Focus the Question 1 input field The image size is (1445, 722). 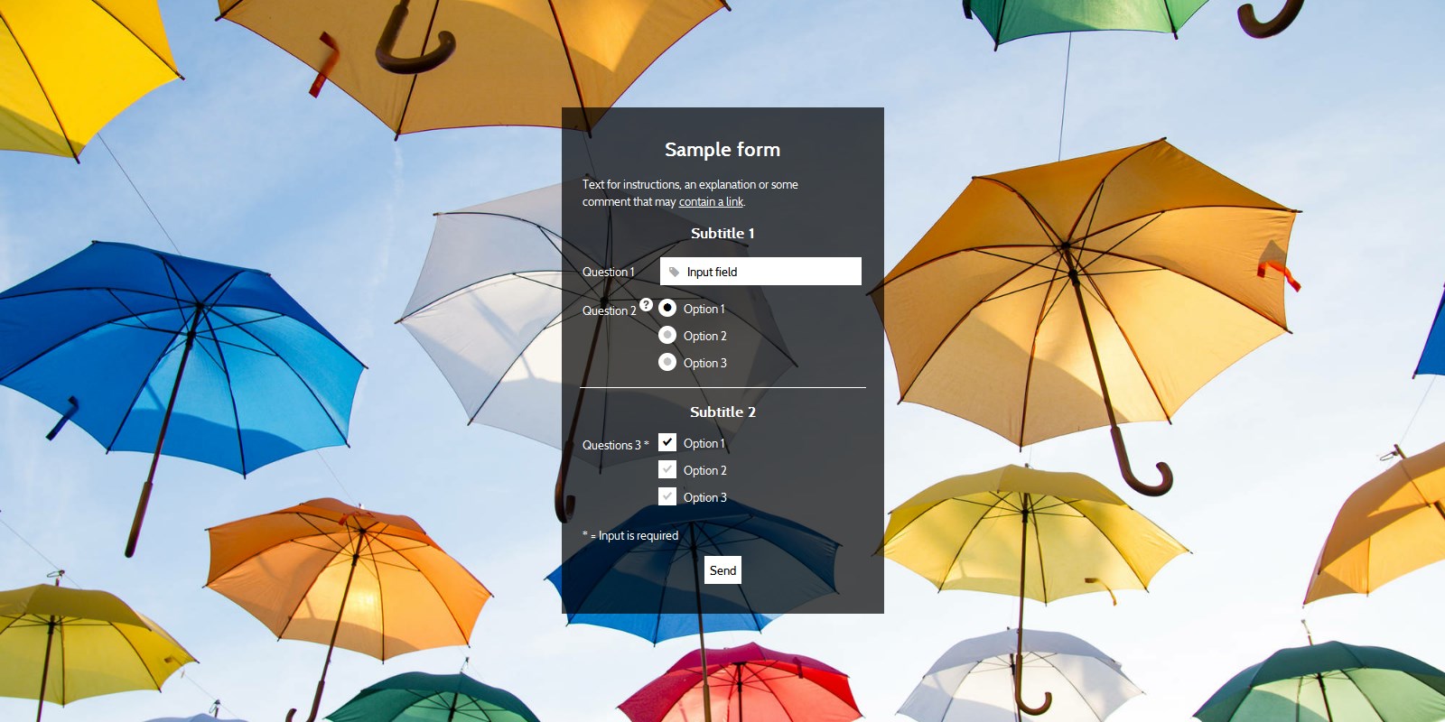(x=760, y=272)
